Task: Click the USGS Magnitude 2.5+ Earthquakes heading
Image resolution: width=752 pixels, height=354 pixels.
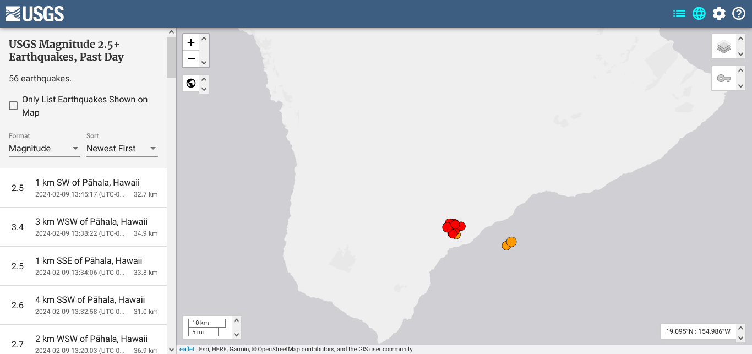Action: (x=66, y=51)
